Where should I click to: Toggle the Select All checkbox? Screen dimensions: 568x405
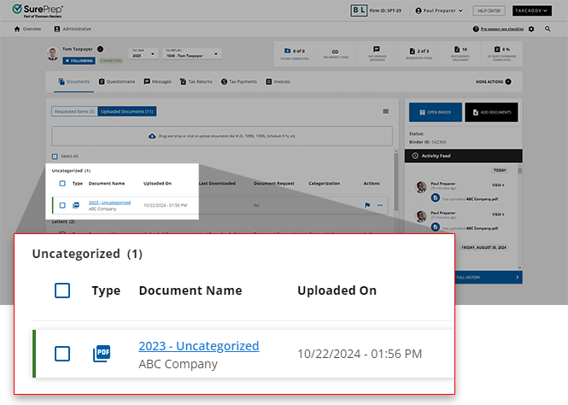(56, 156)
